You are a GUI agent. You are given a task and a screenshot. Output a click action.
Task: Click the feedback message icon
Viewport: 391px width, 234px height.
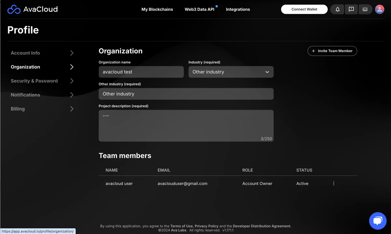pos(351,9)
